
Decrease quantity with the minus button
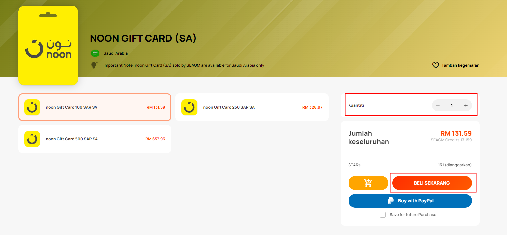point(438,105)
